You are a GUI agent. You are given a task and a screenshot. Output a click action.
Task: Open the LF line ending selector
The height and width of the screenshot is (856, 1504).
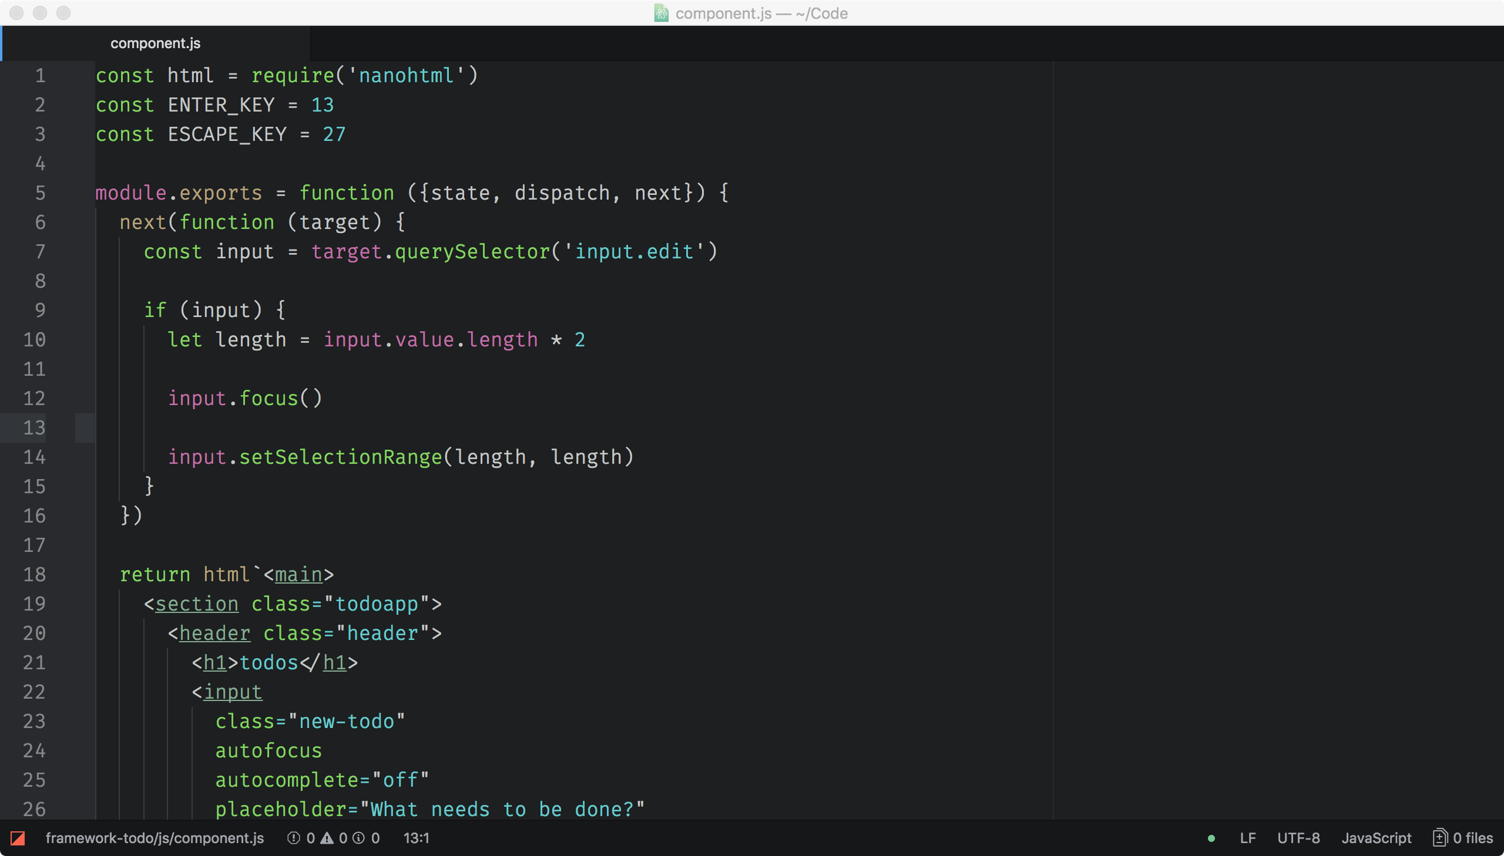pos(1247,838)
